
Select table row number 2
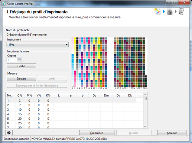coord(71,105)
